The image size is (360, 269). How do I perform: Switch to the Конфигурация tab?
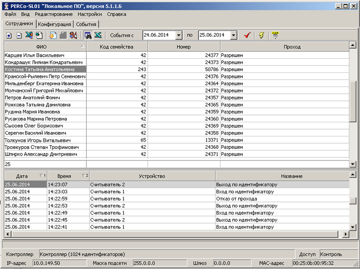(x=55, y=24)
